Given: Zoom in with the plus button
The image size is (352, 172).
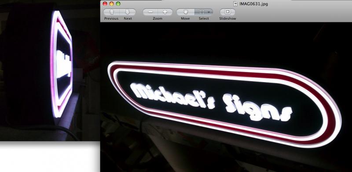Looking at the screenshot, I should point(165,12).
